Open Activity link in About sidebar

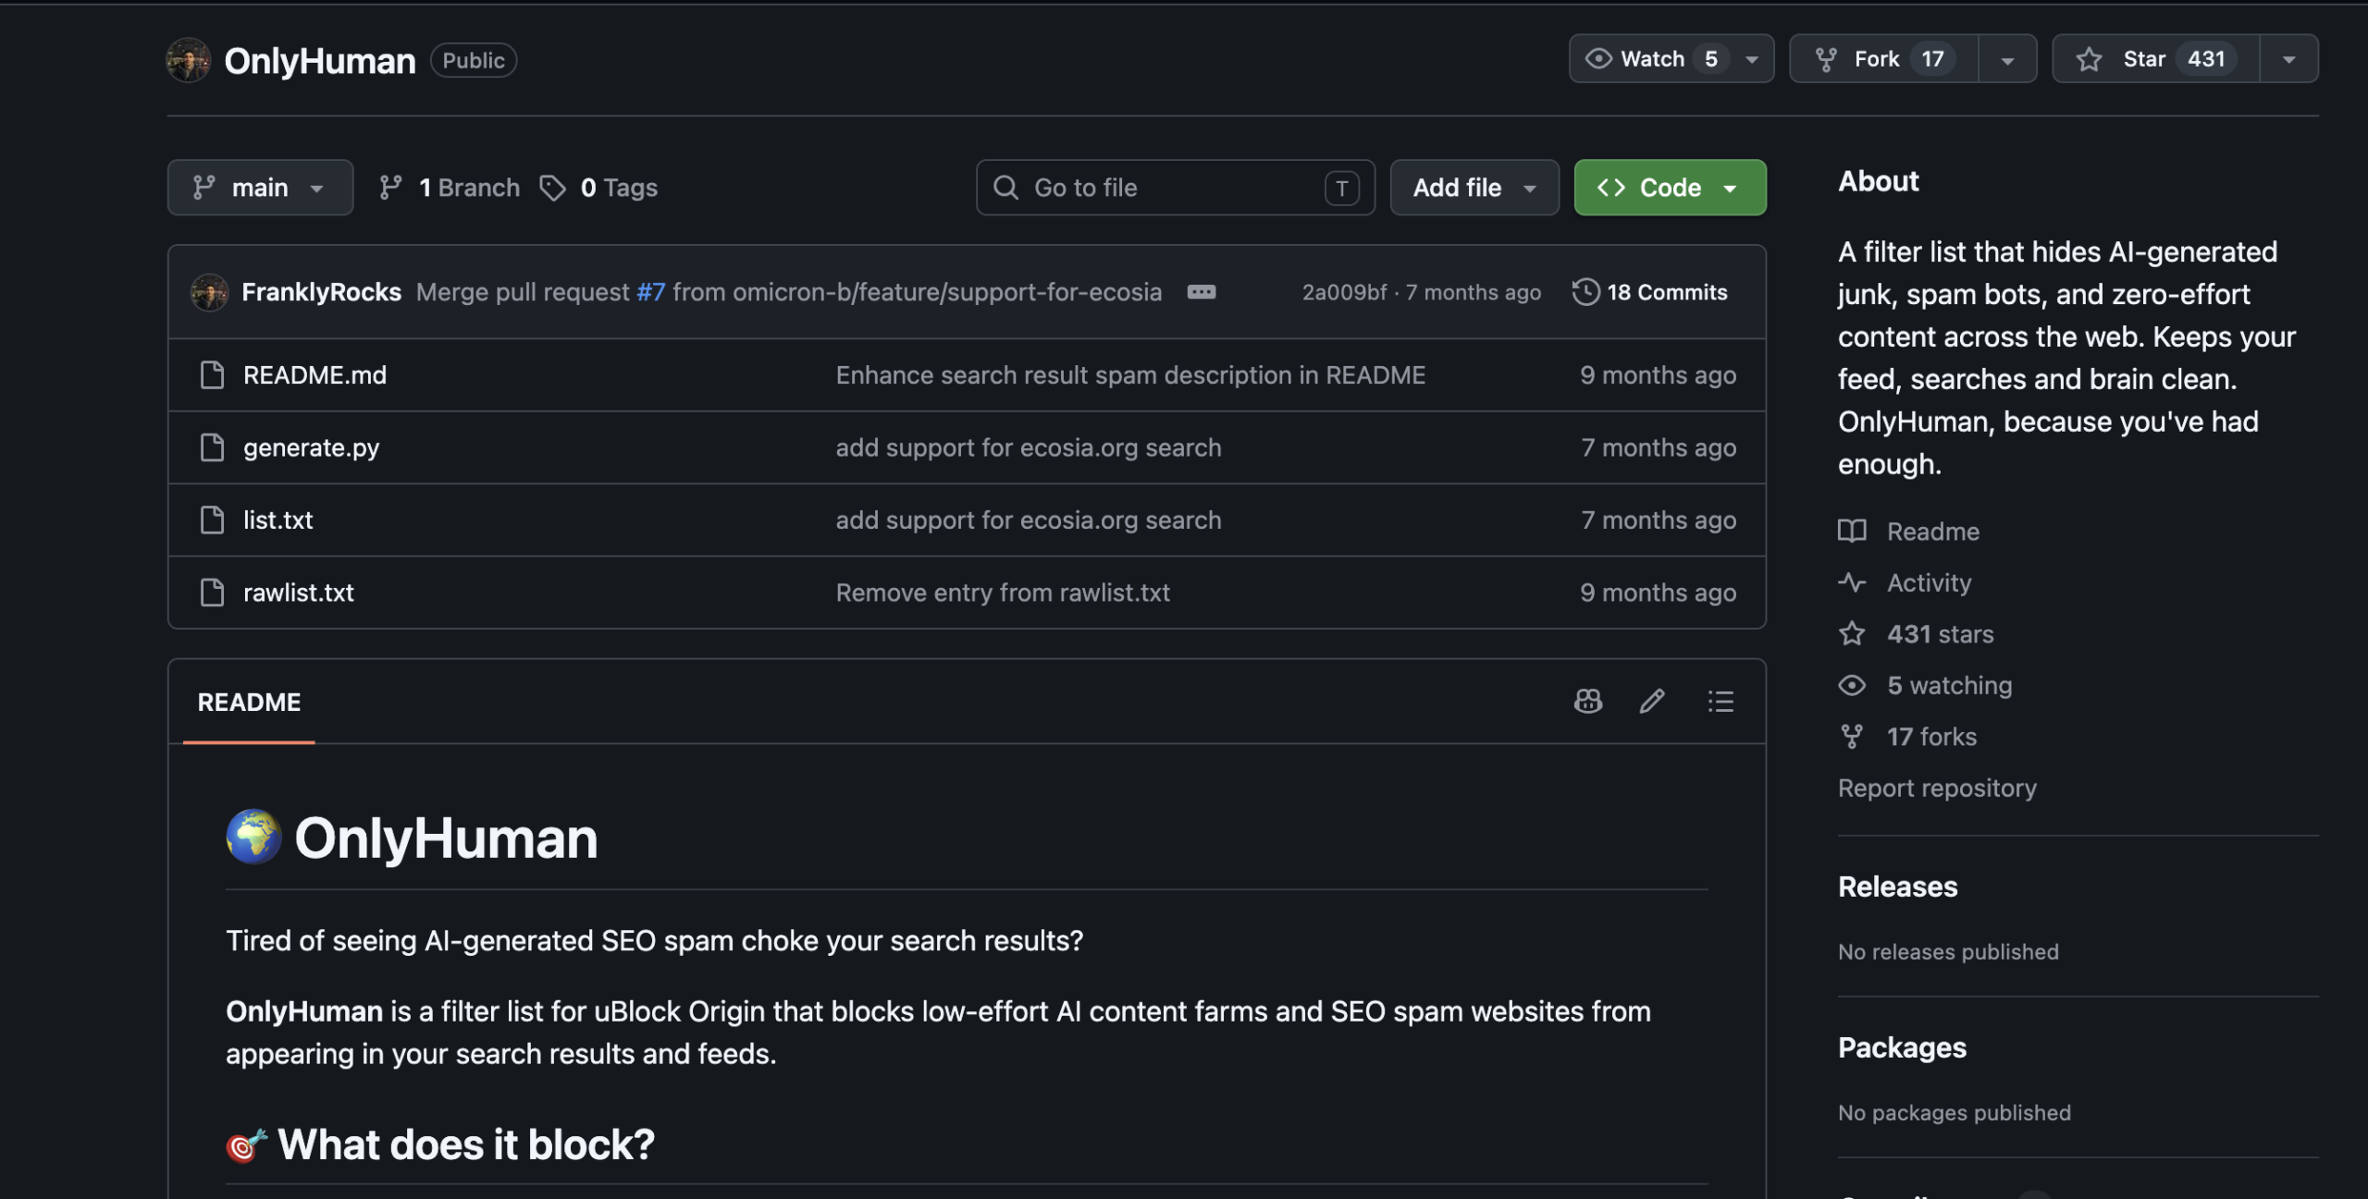[1905, 582]
